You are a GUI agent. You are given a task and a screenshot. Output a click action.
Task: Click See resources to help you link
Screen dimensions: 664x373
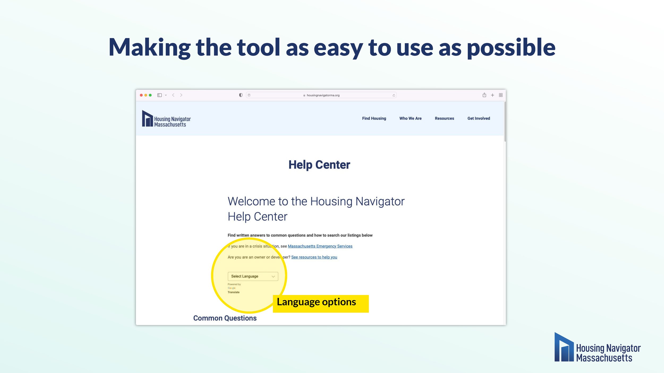click(314, 257)
